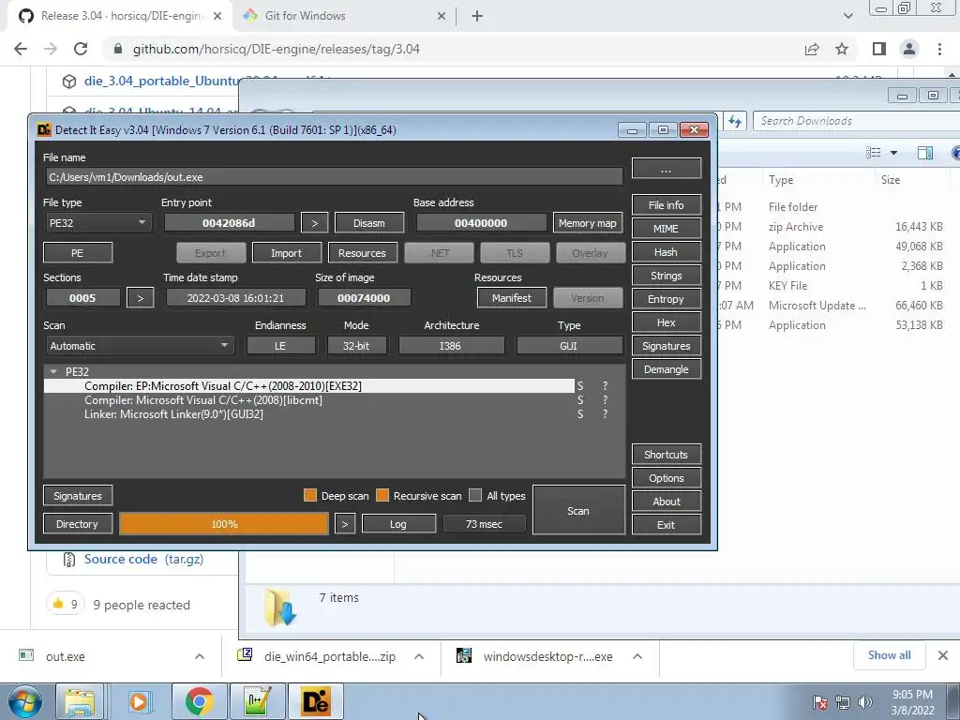Collapse the PE32 tree node
The height and width of the screenshot is (720, 960).
pos(53,371)
